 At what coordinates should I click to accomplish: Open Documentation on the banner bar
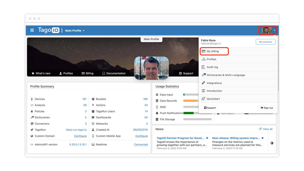(114, 73)
